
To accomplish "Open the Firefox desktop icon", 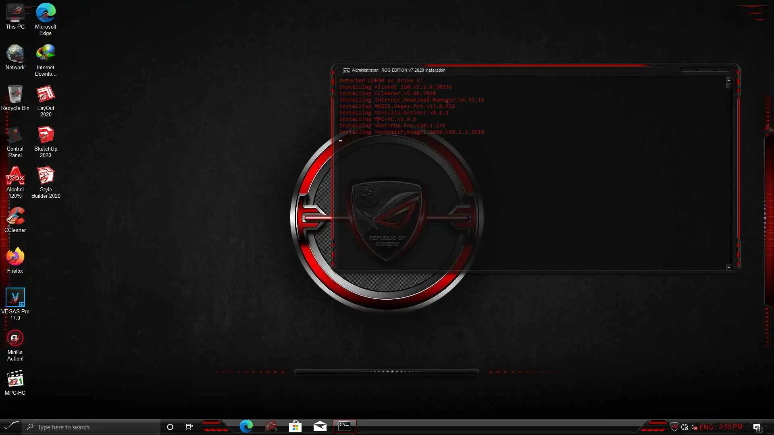I will (15, 257).
